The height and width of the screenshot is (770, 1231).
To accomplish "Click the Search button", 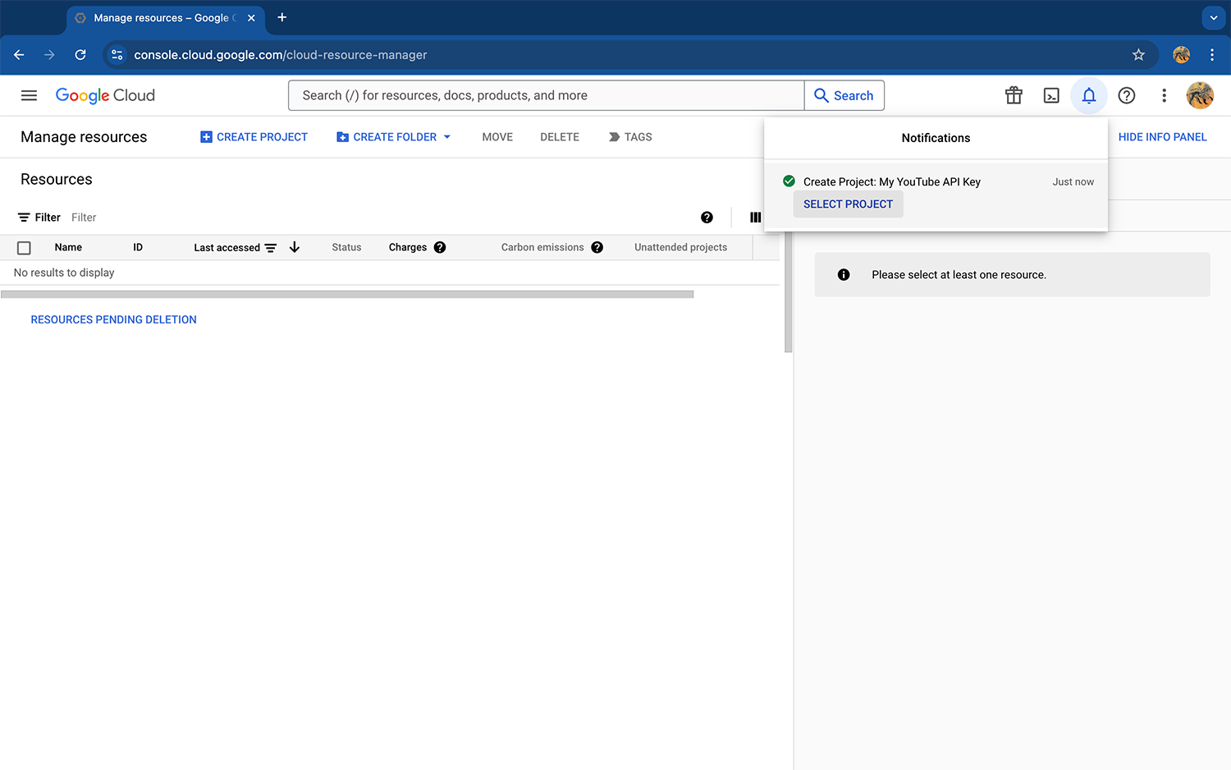I will tap(844, 95).
